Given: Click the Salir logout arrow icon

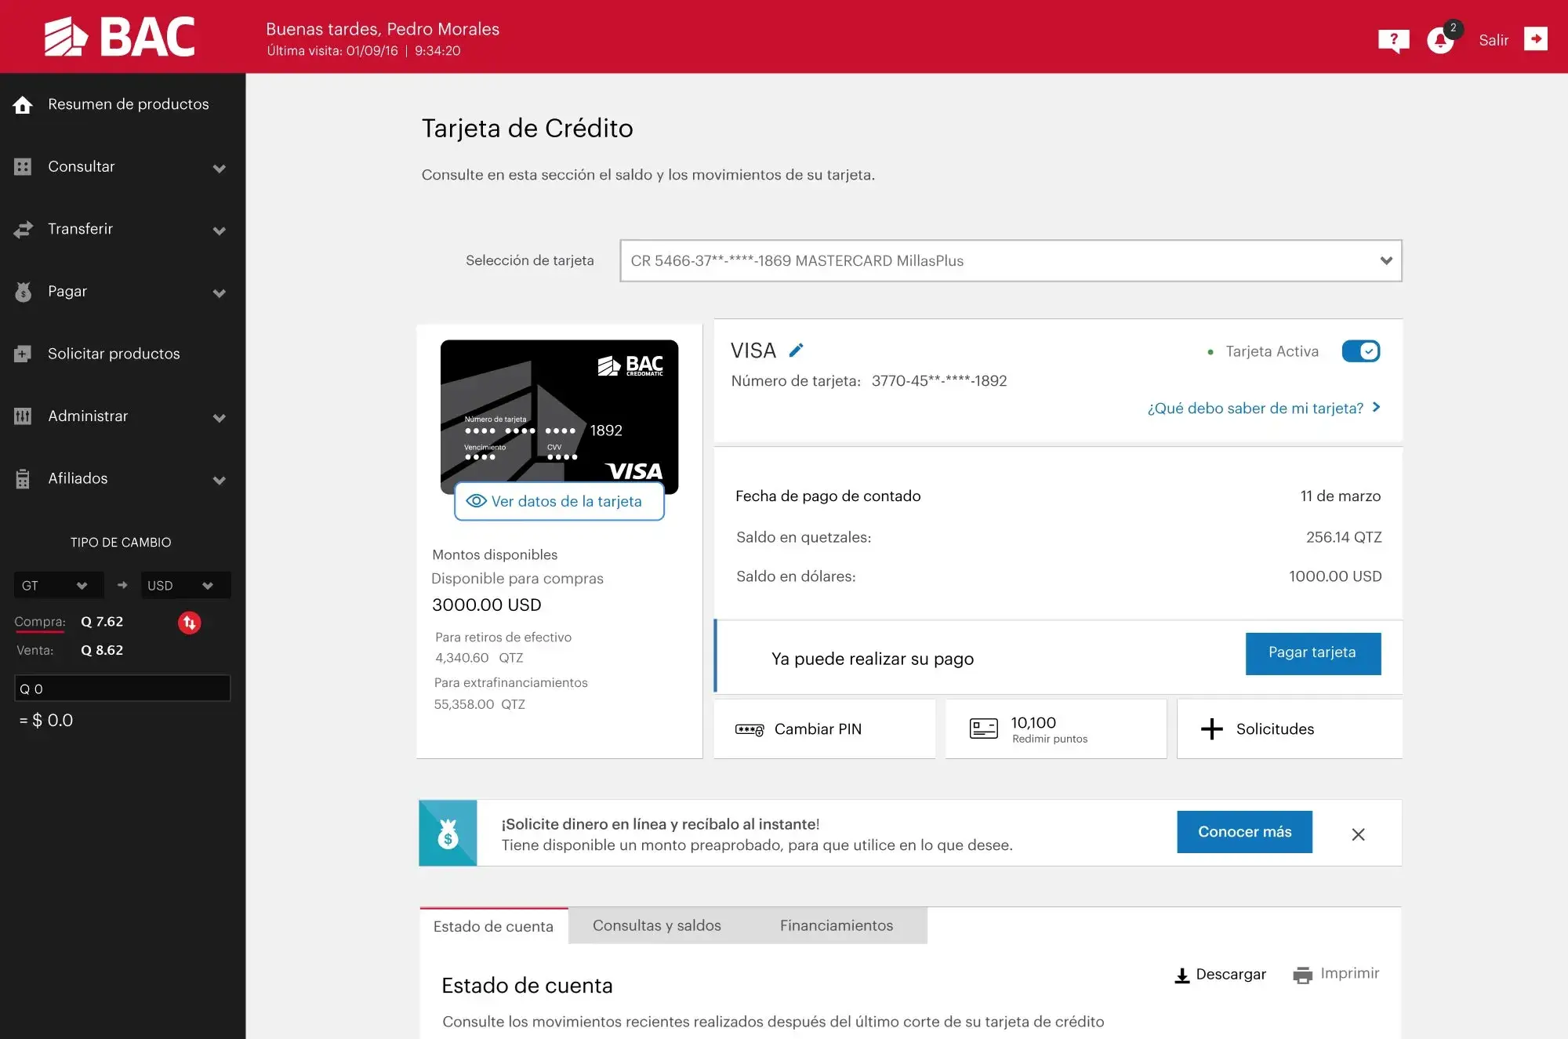Looking at the screenshot, I should [1535, 39].
